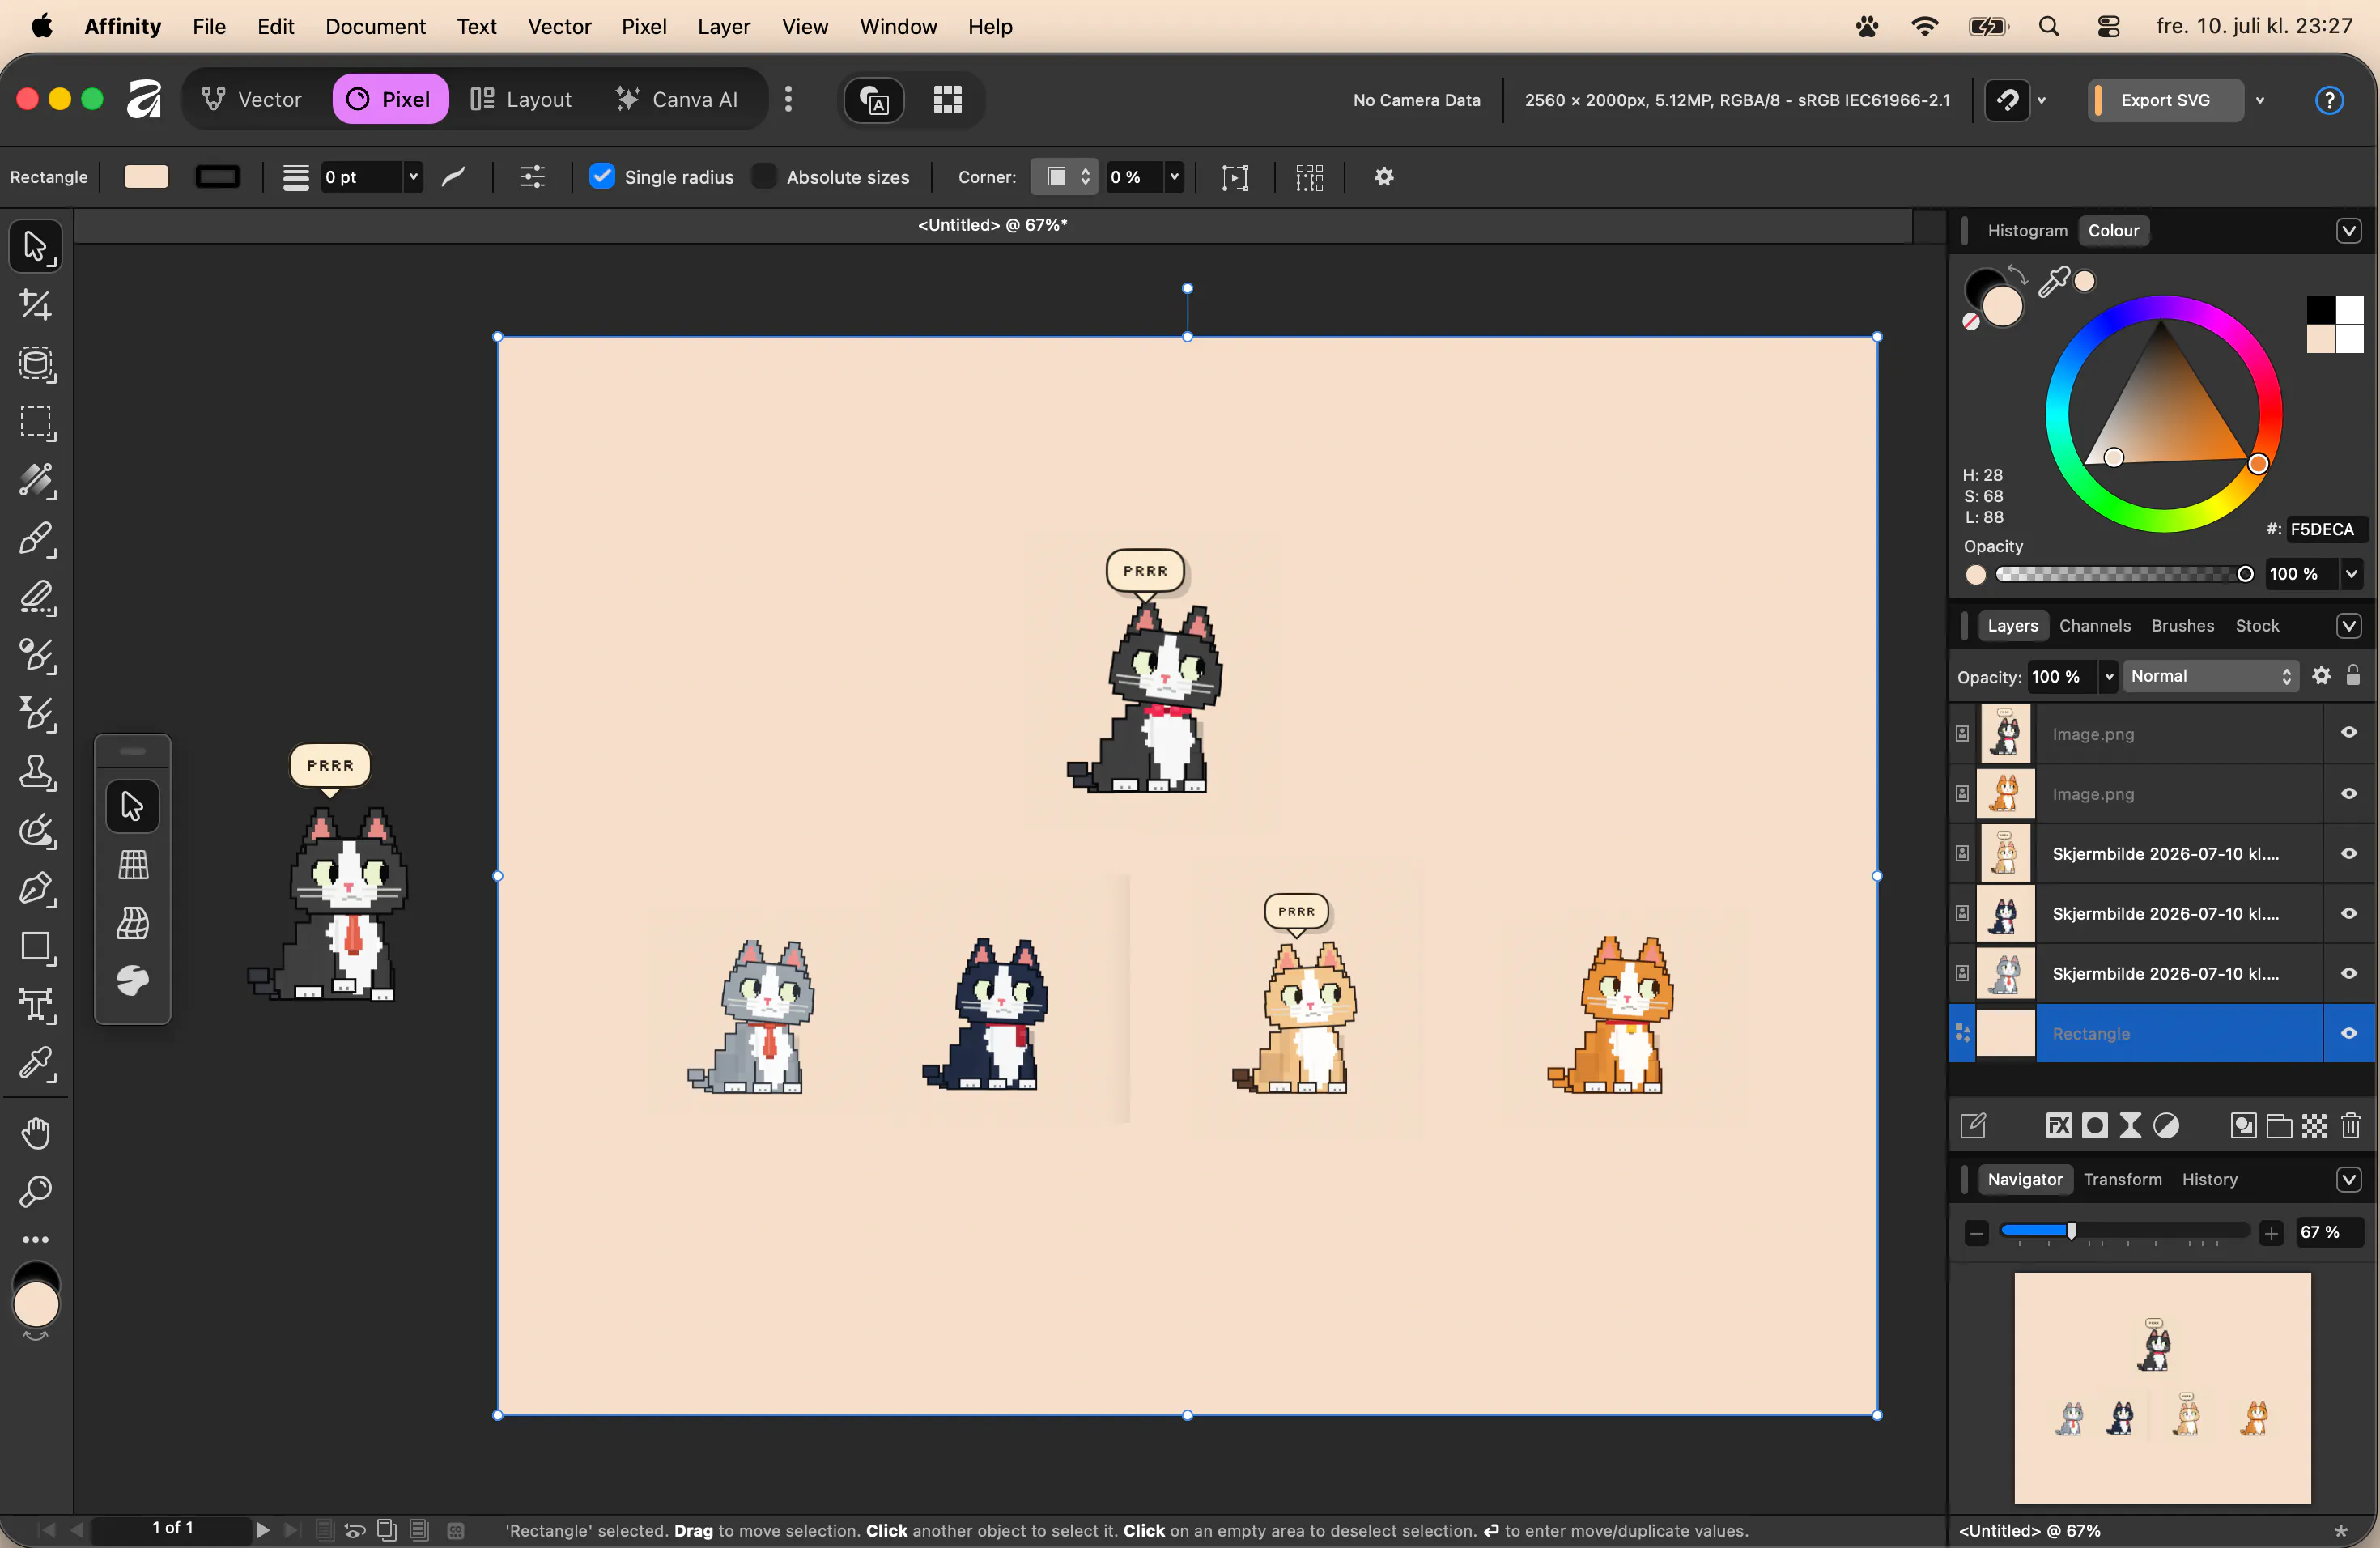Image resolution: width=2380 pixels, height=1548 pixels.
Task: Click the colour picker eyedropper in Colour panel
Action: point(2054,282)
